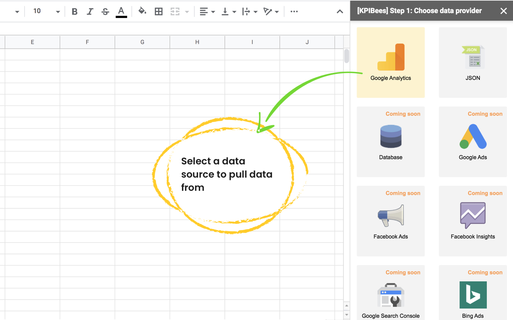Open the horizontal align dropdown

coord(207,12)
